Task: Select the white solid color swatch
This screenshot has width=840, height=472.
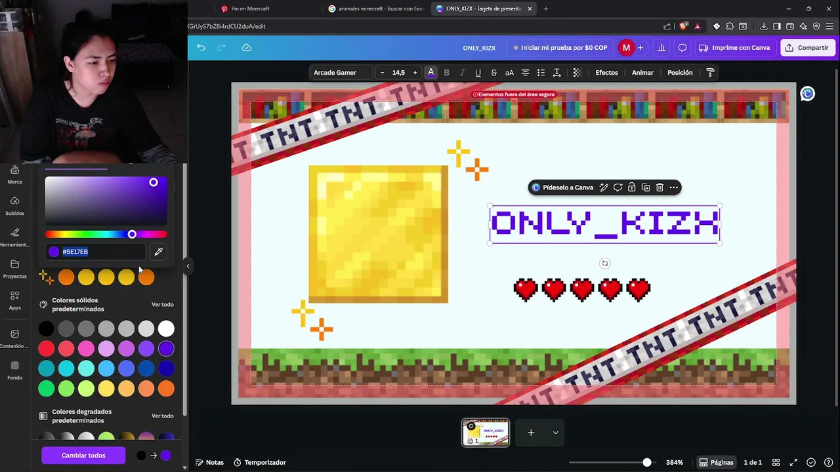Action: [166, 328]
